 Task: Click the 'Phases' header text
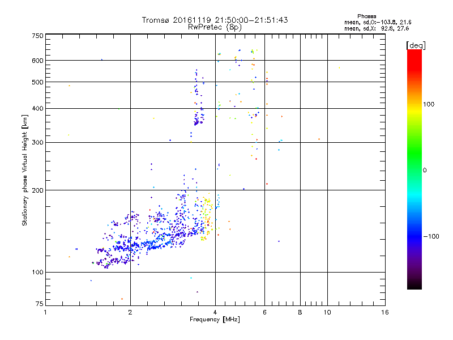point(366,16)
